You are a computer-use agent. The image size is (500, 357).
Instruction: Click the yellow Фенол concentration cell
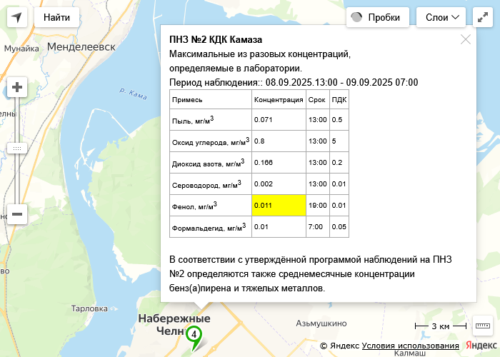tap(279, 206)
